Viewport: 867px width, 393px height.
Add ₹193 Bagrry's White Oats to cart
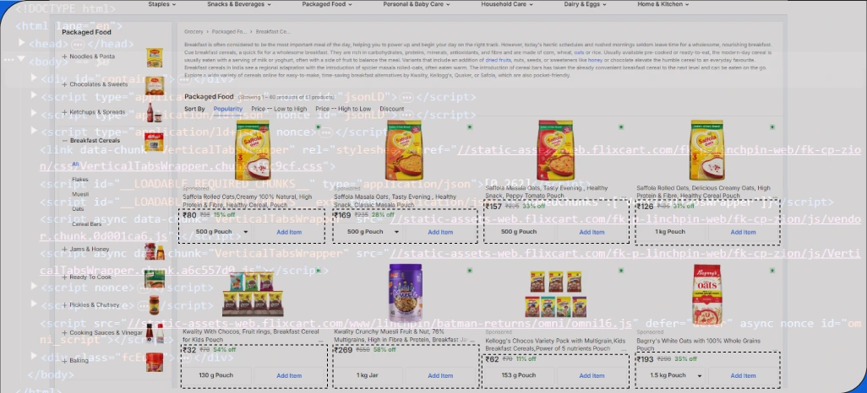pyautogui.click(x=743, y=375)
